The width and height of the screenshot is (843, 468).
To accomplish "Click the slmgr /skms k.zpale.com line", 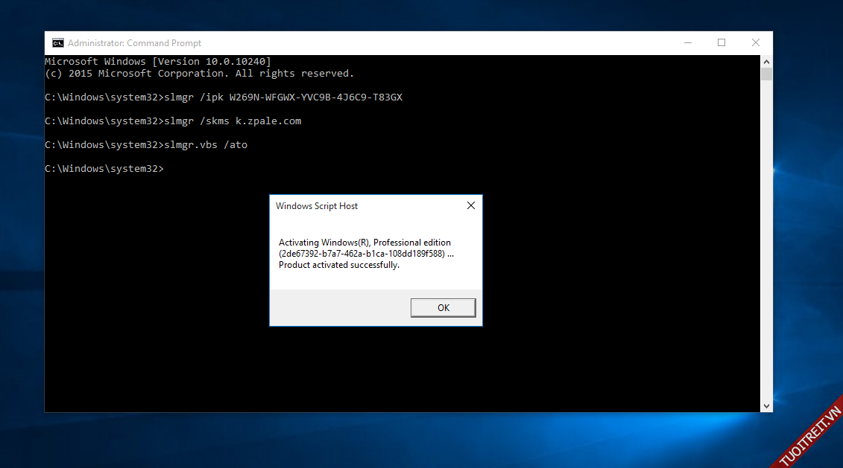I will [173, 121].
